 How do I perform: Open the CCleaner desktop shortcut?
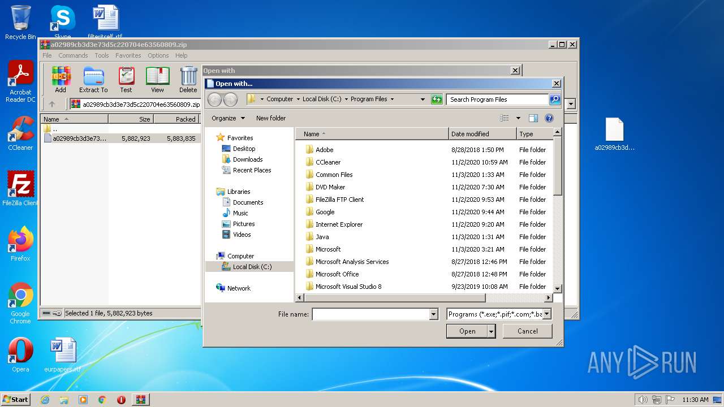click(x=20, y=133)
